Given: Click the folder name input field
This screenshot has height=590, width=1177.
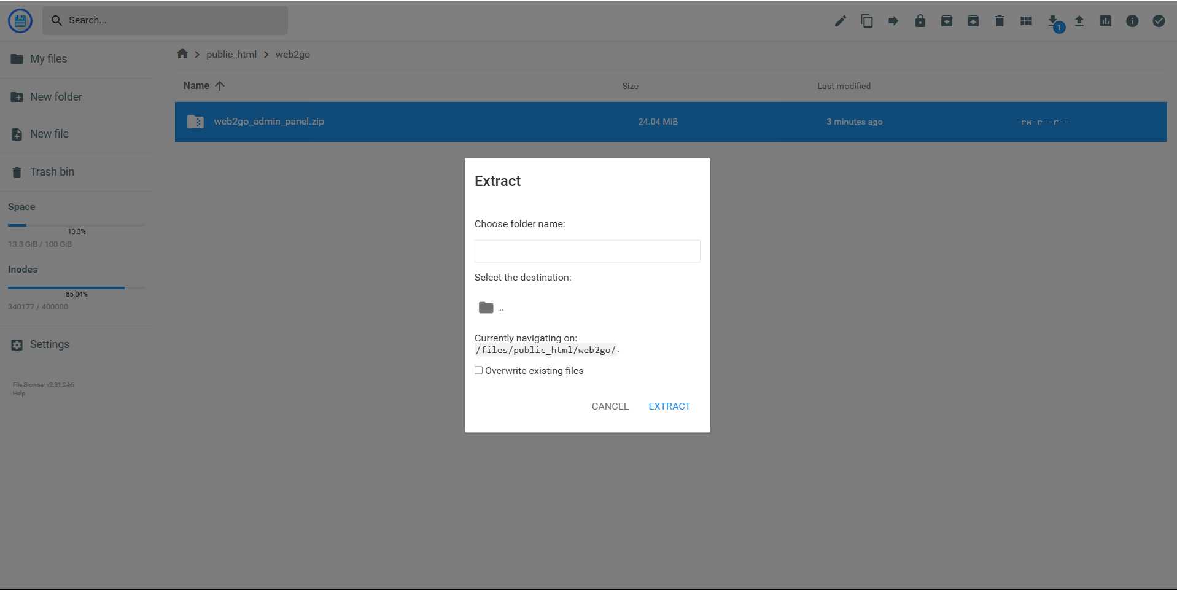Looking at the screenshot, I should [x=587, y=251].
